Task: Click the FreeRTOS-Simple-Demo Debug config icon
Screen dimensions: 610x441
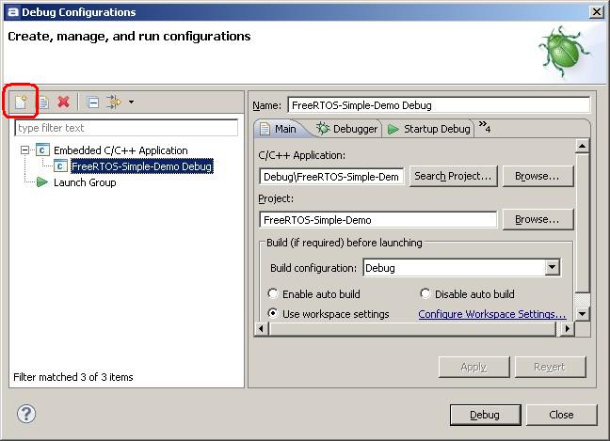Action: [x=60, y=166]
